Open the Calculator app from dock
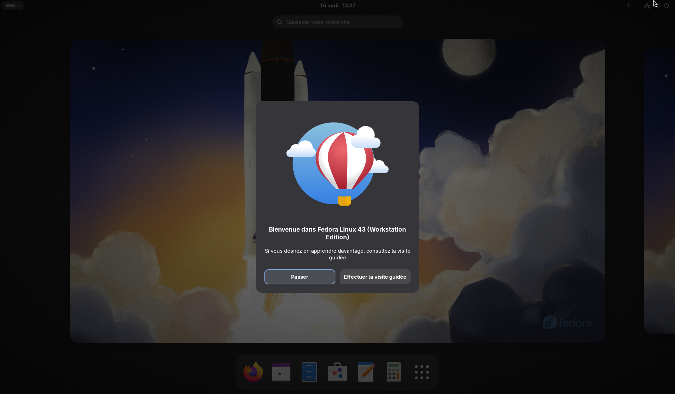This screenshot has width=675, height=394. (x=393, y=372)
